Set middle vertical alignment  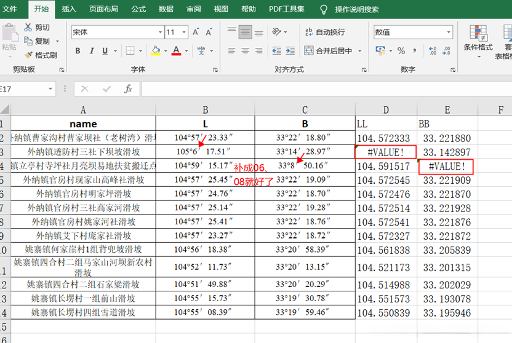pos(245,32)
